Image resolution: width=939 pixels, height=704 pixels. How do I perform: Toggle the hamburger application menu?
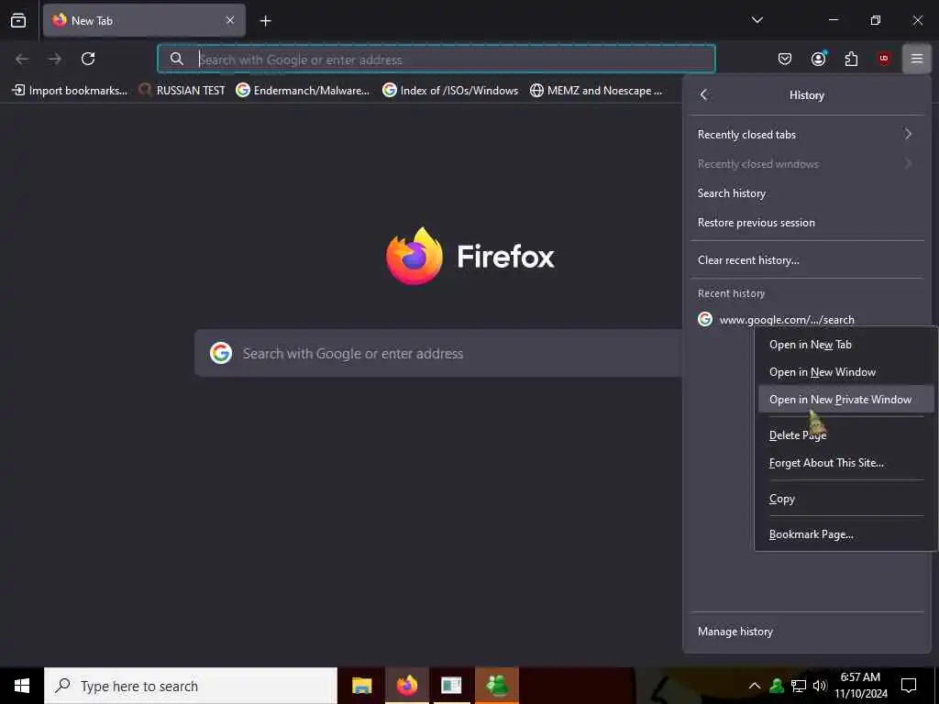pyautogui.click(x=917, y=59)
